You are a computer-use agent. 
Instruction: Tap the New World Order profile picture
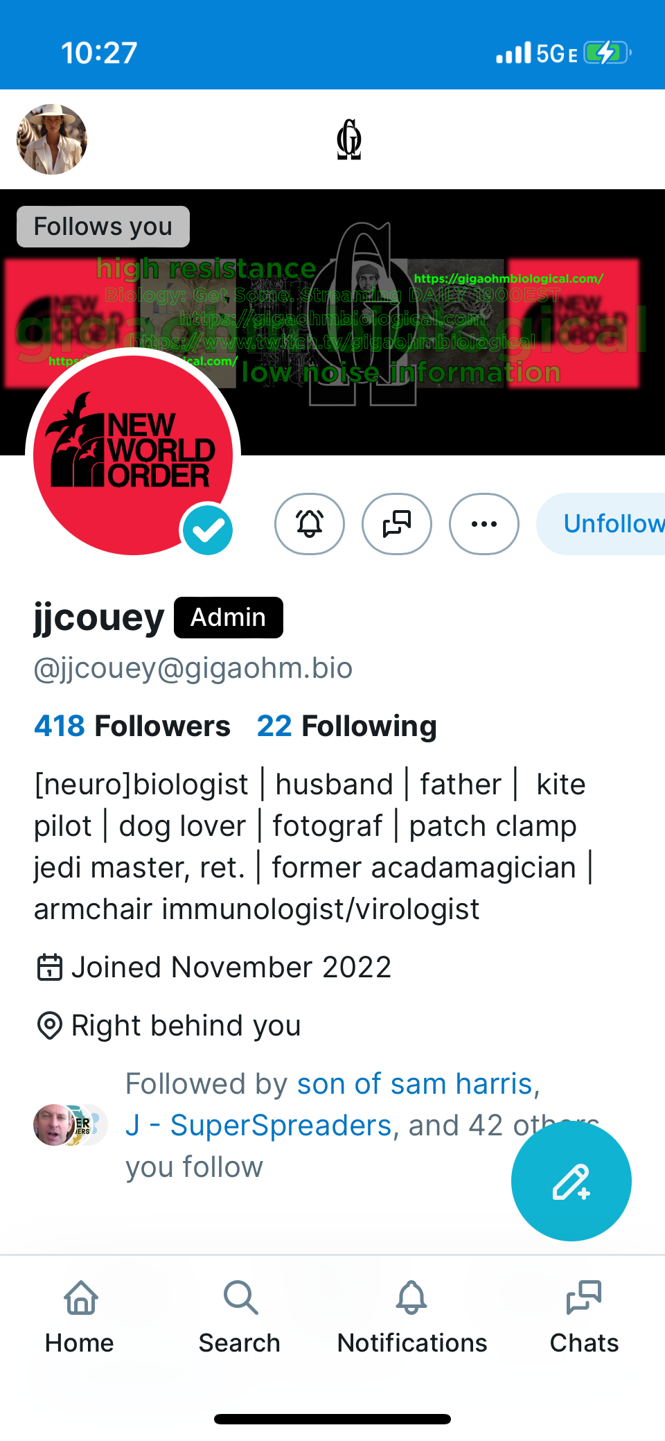click(x=133, y=455)
